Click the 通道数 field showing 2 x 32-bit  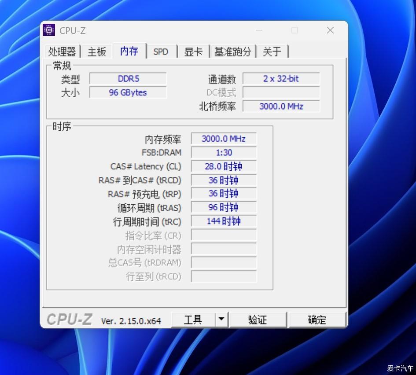281,78
